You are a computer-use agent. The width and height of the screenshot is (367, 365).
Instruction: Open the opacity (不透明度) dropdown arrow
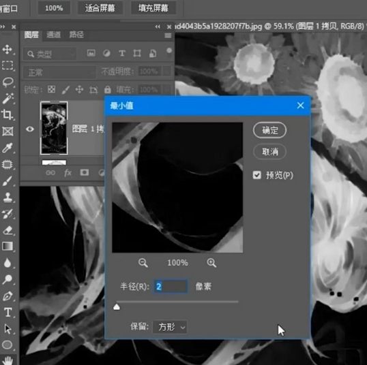167,71
